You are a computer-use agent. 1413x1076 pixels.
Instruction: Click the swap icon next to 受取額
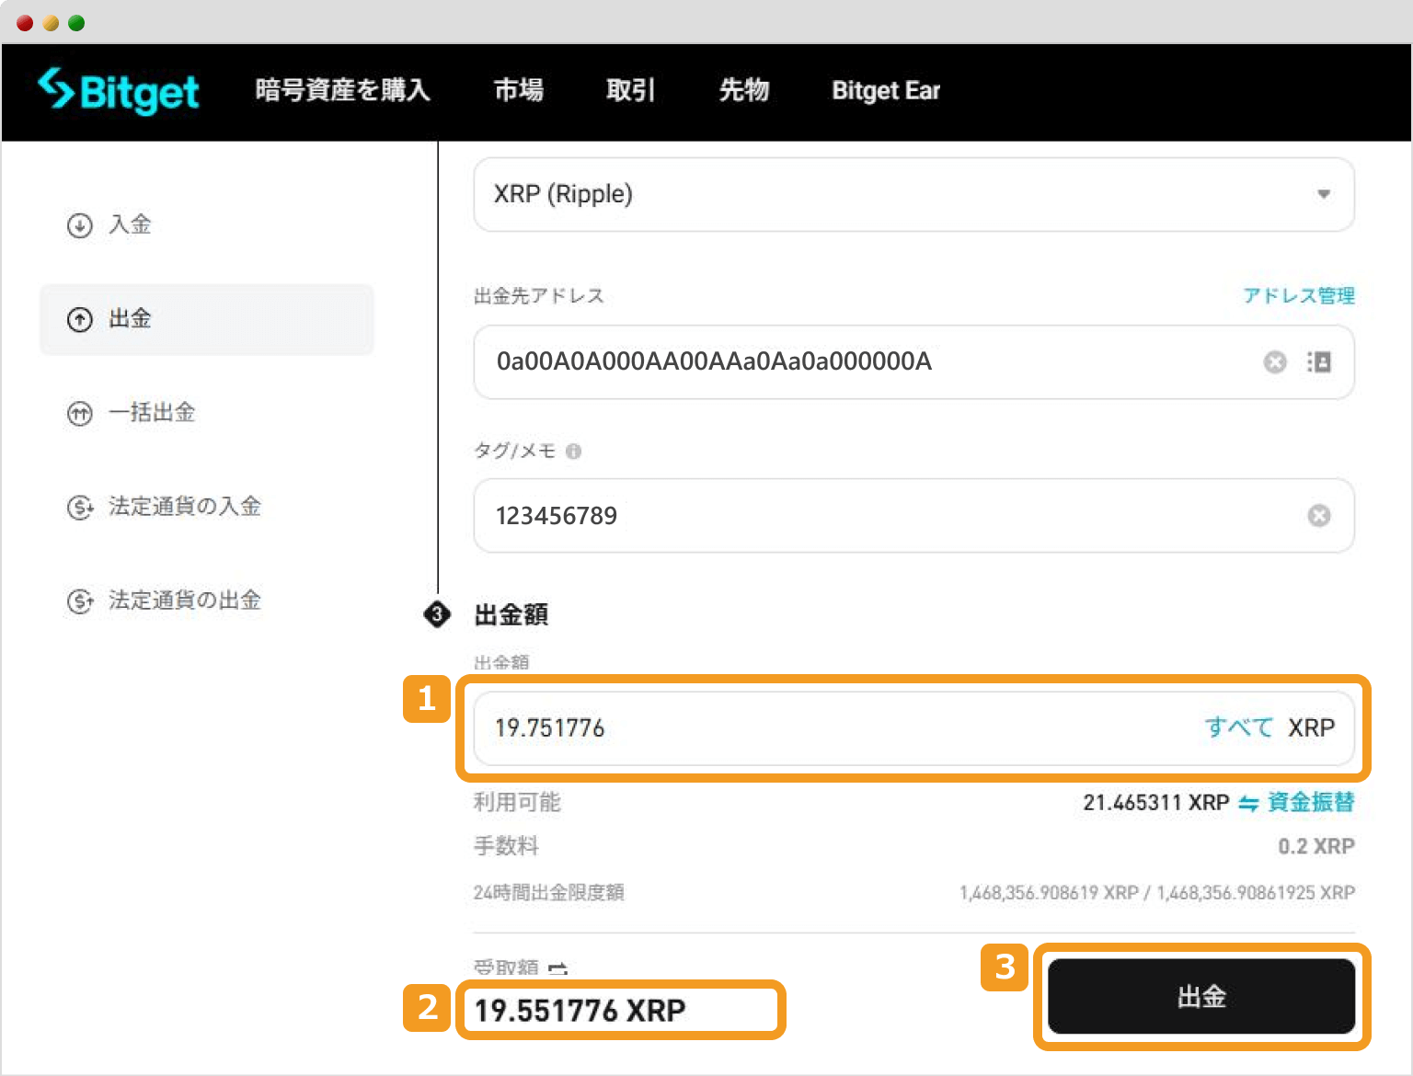tap(557, 968)
